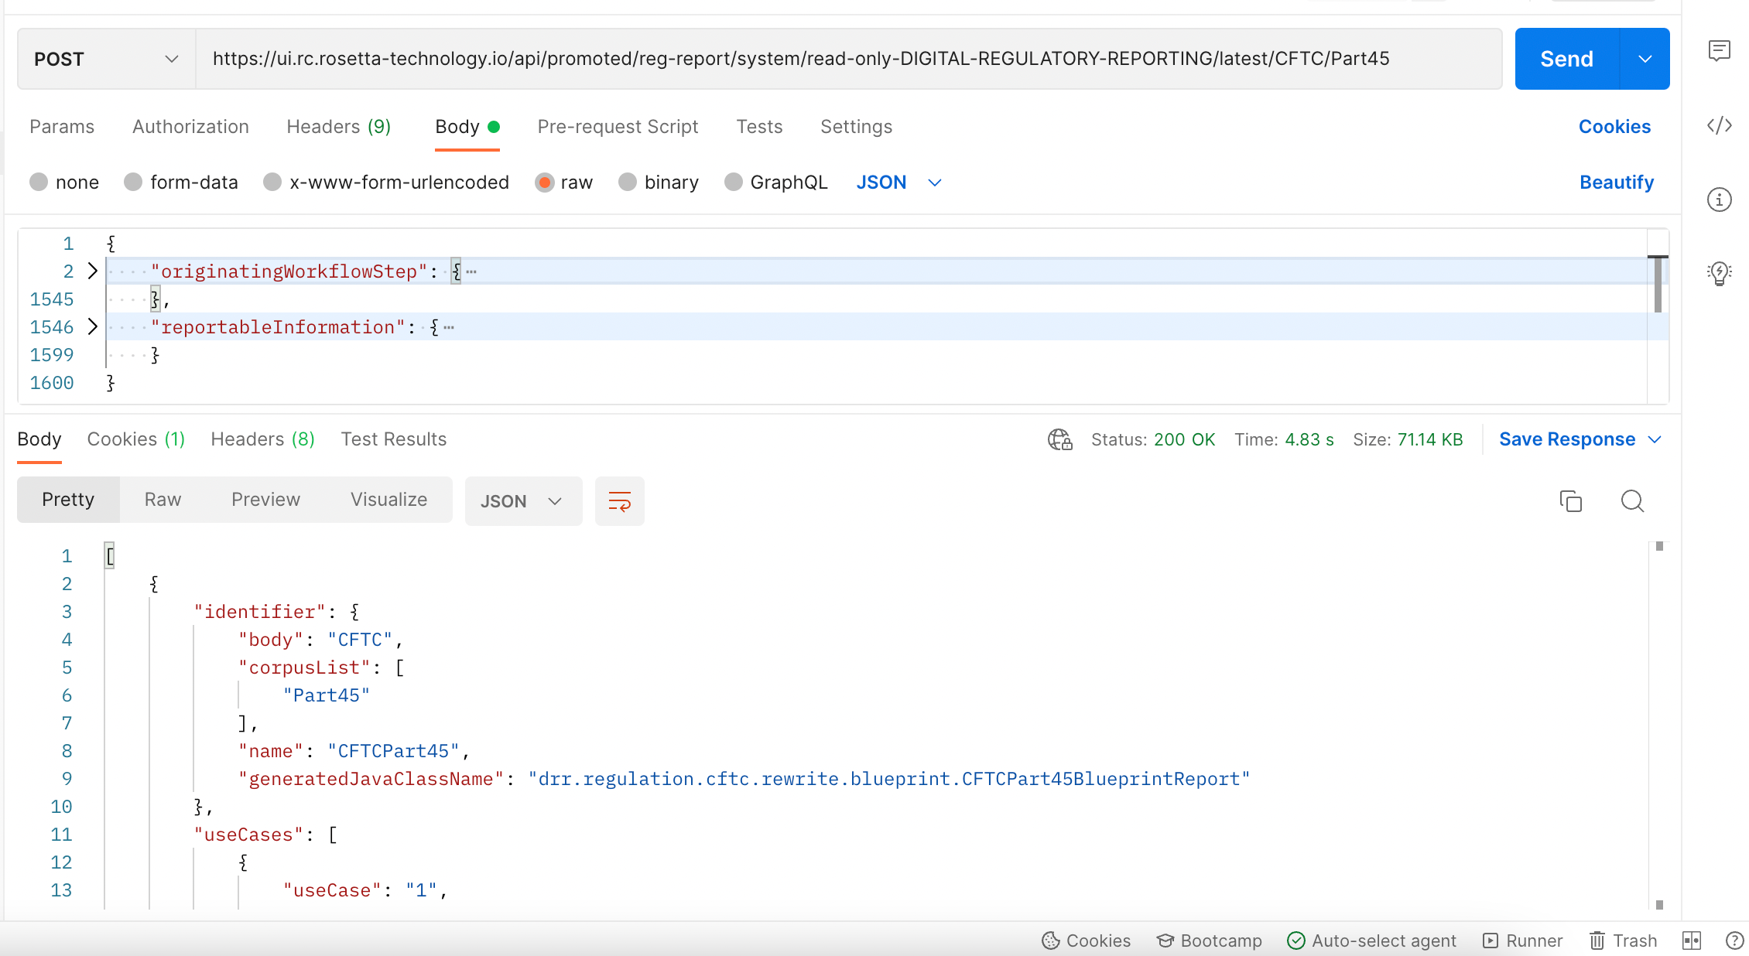This screenshot has height=956, width=1749.
Task: Open the Runner from the status bar
Action: (1521, 941)
